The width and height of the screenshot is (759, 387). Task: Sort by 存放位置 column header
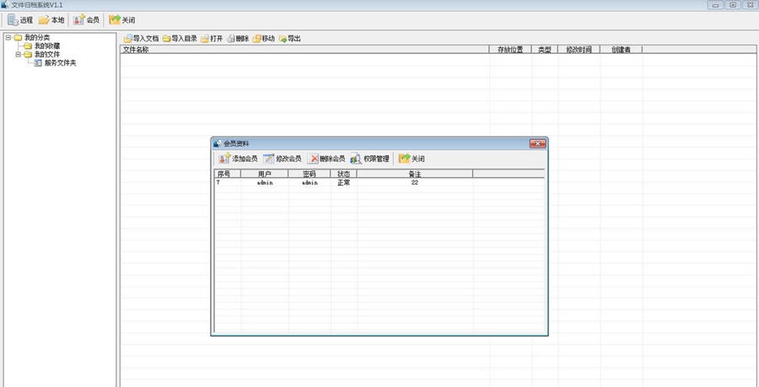coord(510,50)
